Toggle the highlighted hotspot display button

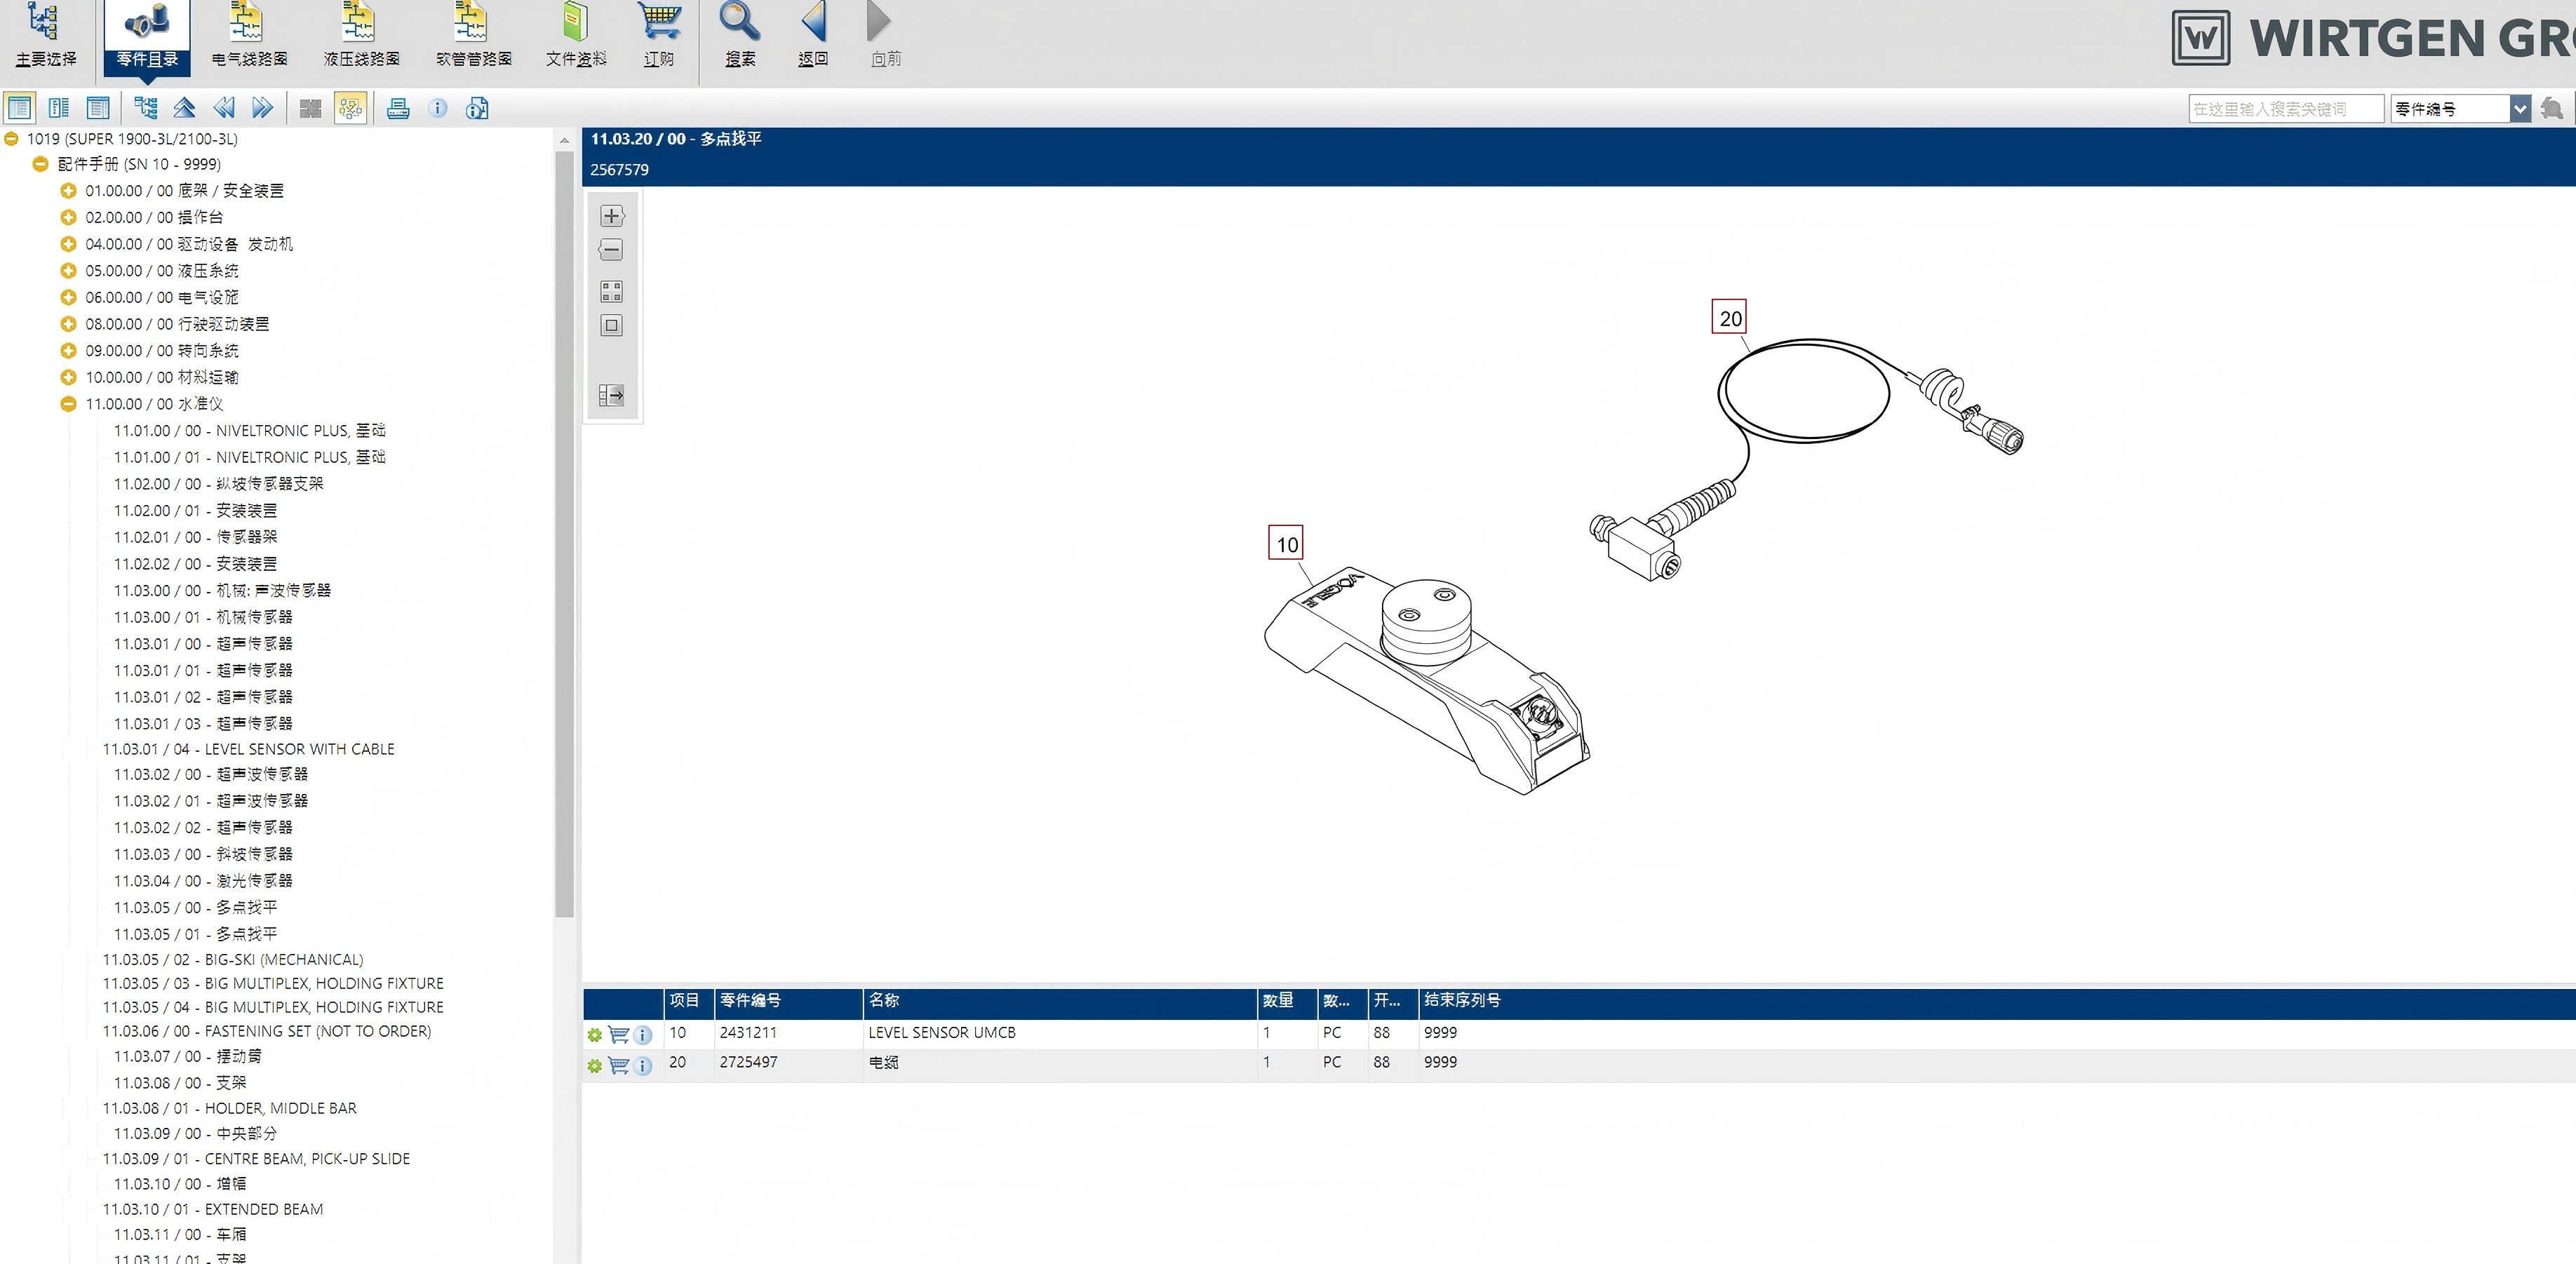click(x=350, y=108)
